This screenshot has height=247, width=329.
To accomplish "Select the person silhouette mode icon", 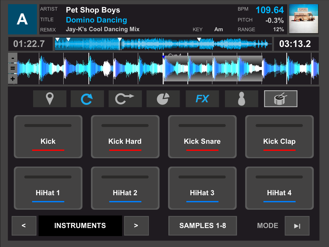I will coord(241,99).
